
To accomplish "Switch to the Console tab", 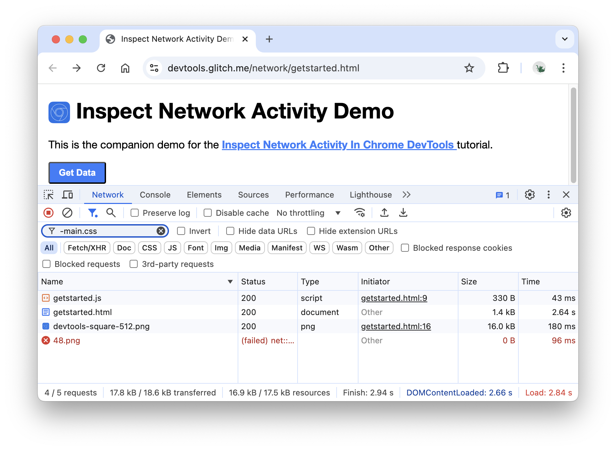I will (x=155, y=195).
